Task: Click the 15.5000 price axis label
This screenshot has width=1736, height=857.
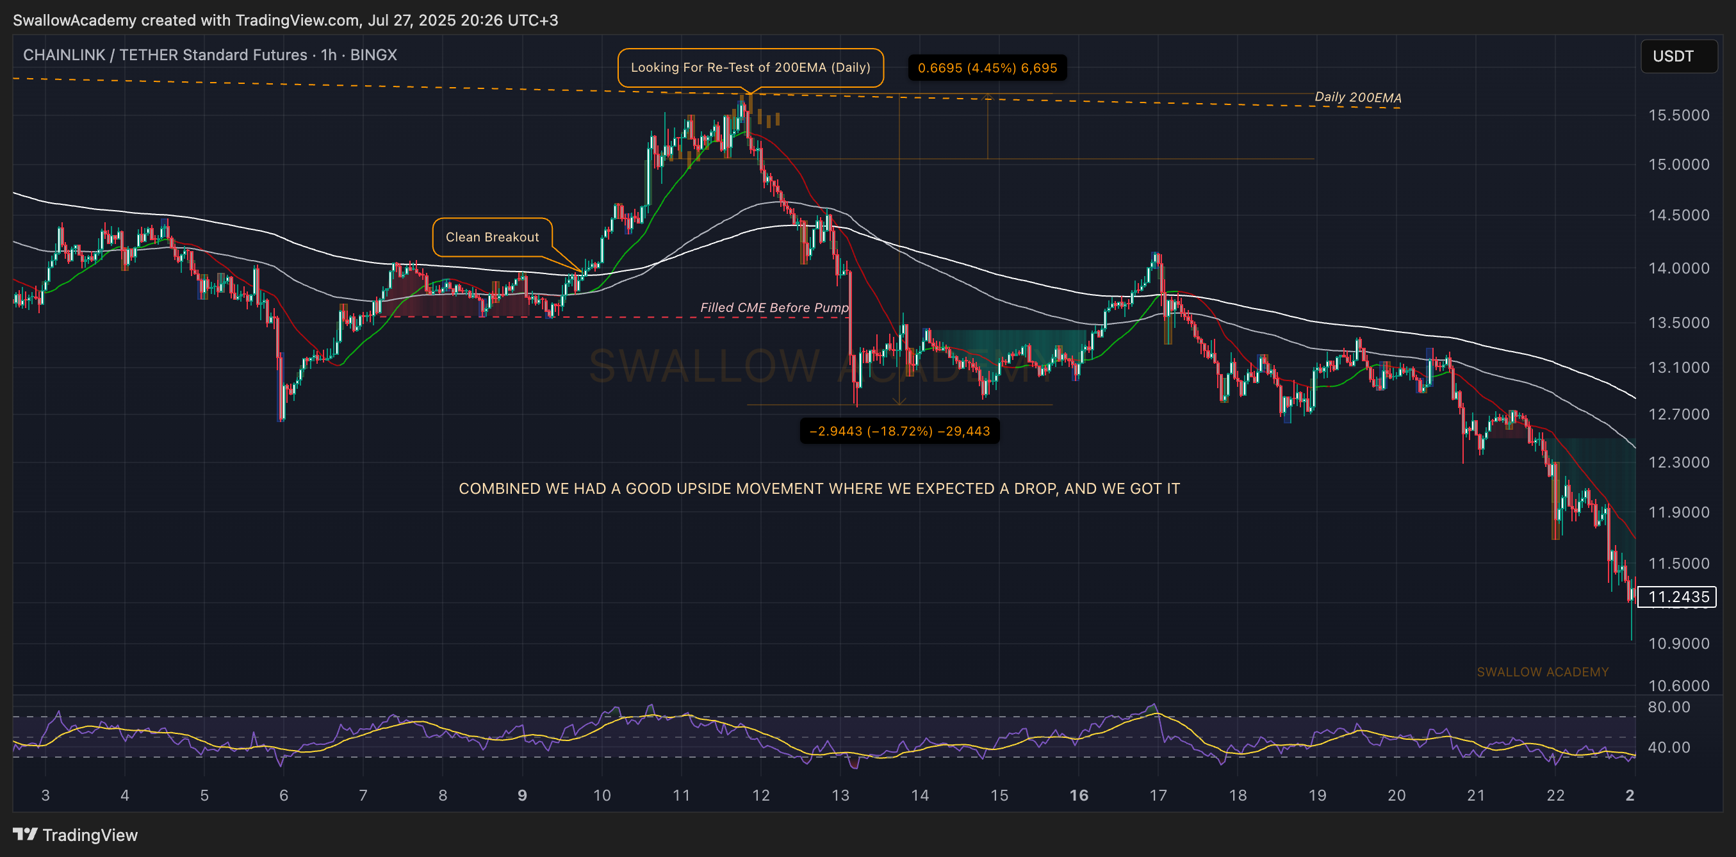Action: pos(1679,115)
